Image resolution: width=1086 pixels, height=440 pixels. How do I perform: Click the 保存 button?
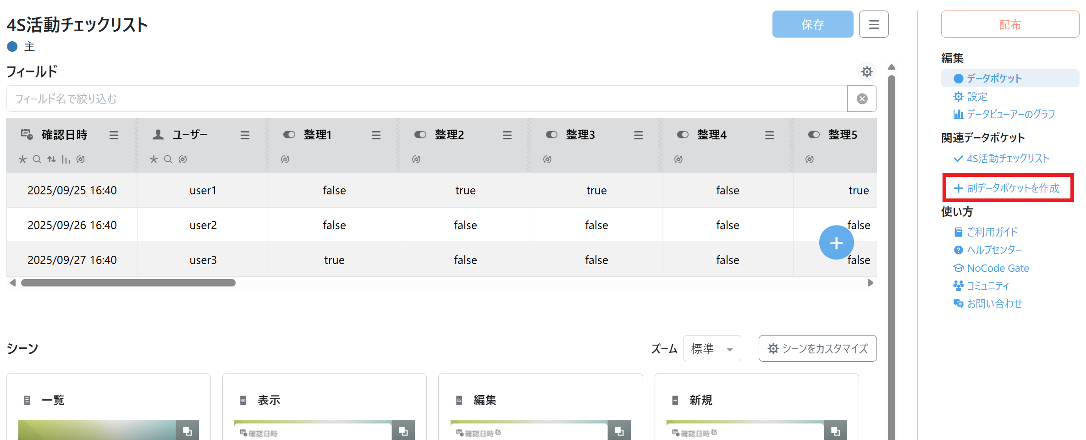812,24
